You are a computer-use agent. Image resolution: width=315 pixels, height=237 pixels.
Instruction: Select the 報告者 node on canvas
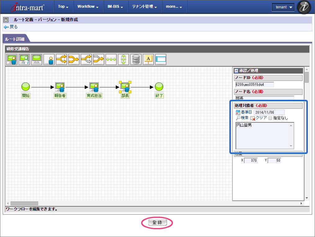click(60, 87)
